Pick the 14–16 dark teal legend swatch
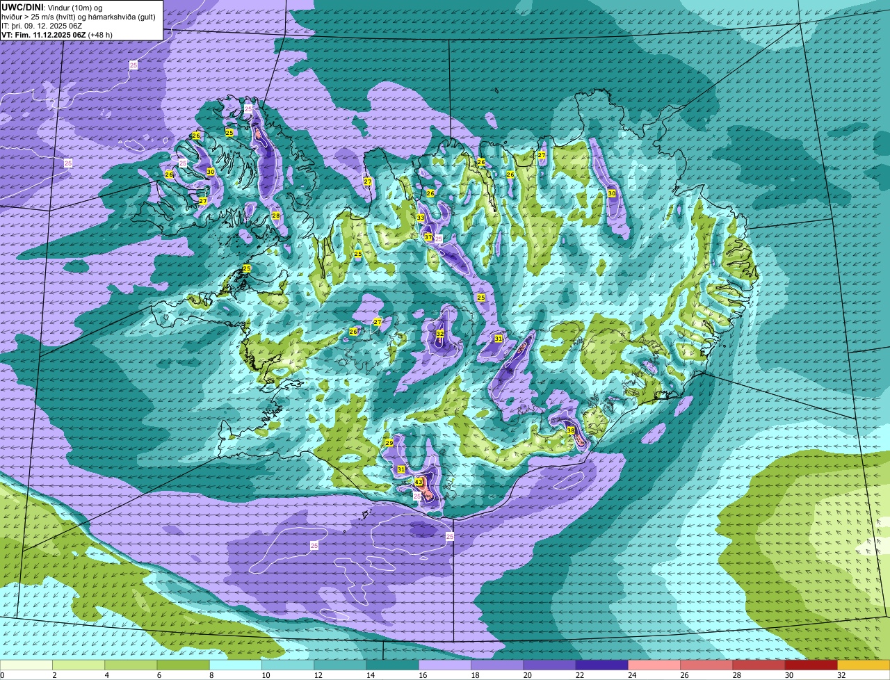This screenshot has height=680, width=890. 393,665
